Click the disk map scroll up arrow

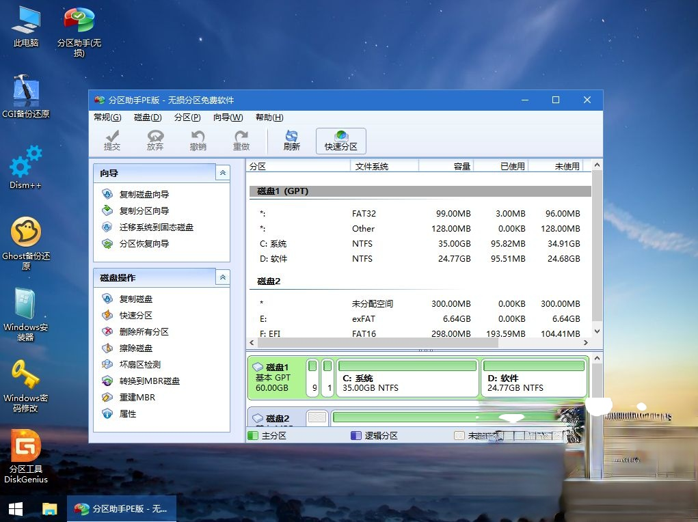(x=597, y=358)
